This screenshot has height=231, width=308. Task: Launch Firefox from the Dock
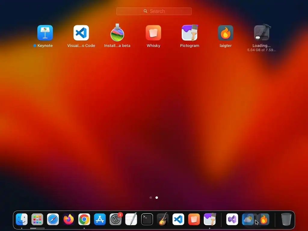point(69,219)
